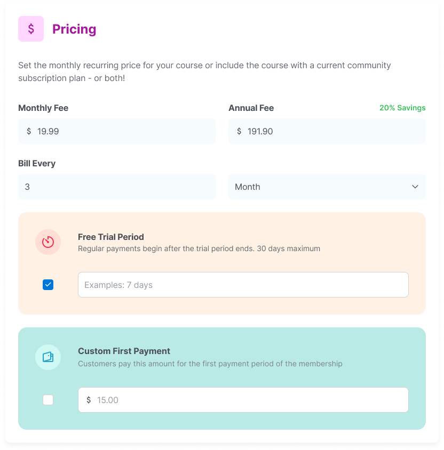Viewport: 444px width, 450px height.
Task: Click the Custom First Payment title
Action: click(x=124, y=351)
